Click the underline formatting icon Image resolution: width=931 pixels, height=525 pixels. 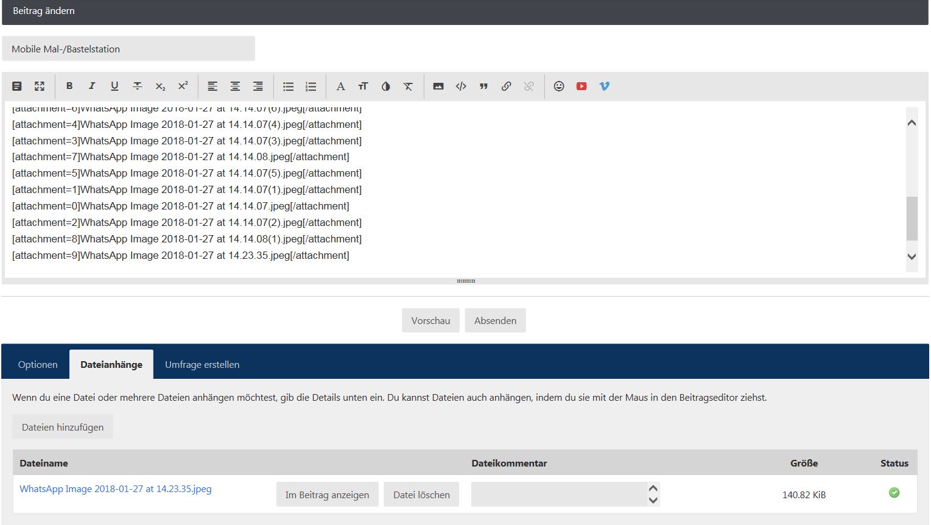114,86
